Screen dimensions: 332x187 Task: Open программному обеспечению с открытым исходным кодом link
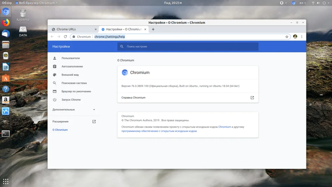point(159,131)
